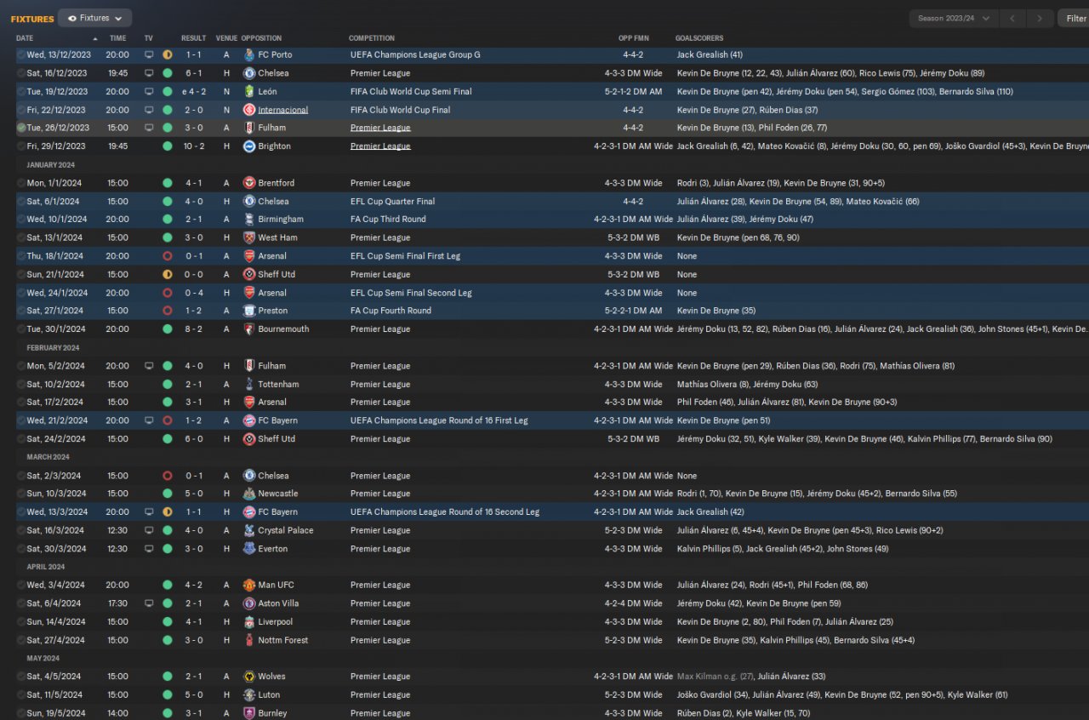Sort fixtures by the Date column header
The width and height of the screenshot is (1089, 720).
coord(25,38)
